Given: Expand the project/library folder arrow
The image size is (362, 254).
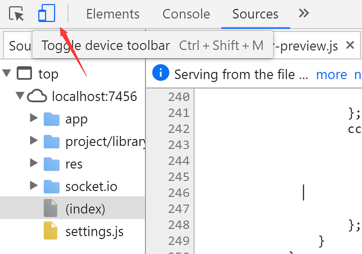Looking at the screenshot, I should 34,141.
